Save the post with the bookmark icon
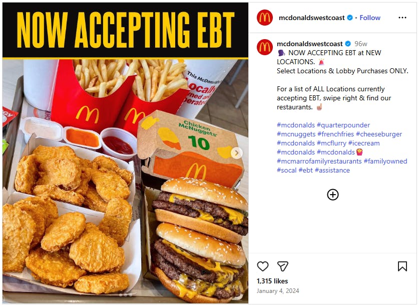419x306 pixels. point(402,266)
